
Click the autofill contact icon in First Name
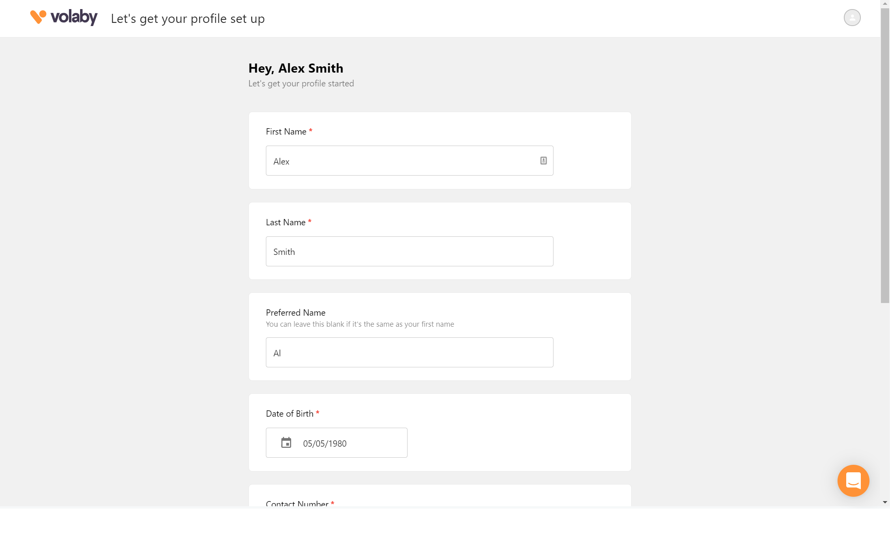(543, 161)
